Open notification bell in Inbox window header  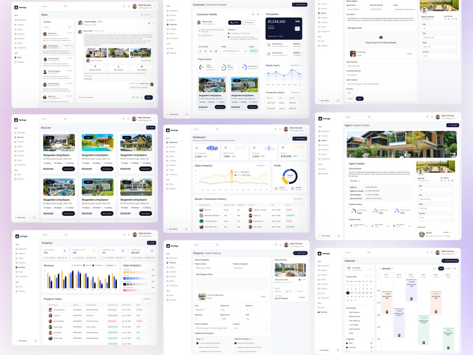pyautogui.click(x=129, y=6)
